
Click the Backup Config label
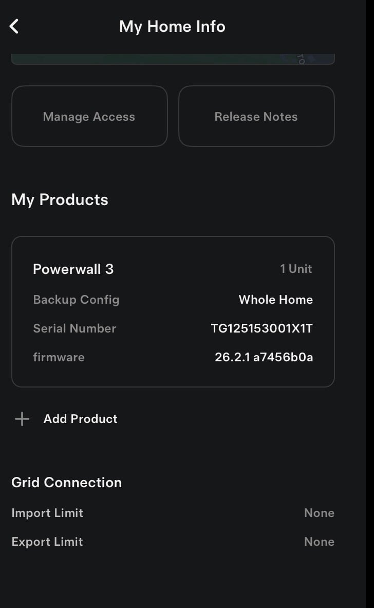pyautogui.click(x=76, y=300)
